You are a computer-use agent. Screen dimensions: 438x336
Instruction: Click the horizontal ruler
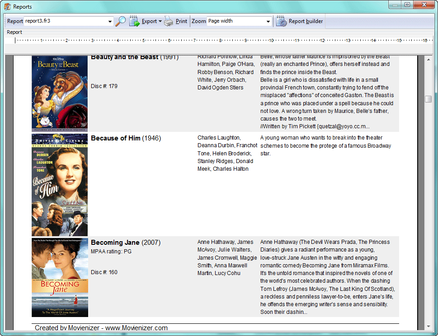tap(223, 41)
